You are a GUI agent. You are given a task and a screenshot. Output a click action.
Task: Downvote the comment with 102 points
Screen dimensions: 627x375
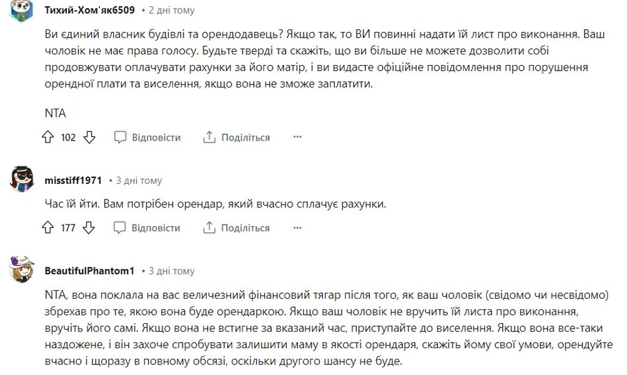tap(89, 137)
